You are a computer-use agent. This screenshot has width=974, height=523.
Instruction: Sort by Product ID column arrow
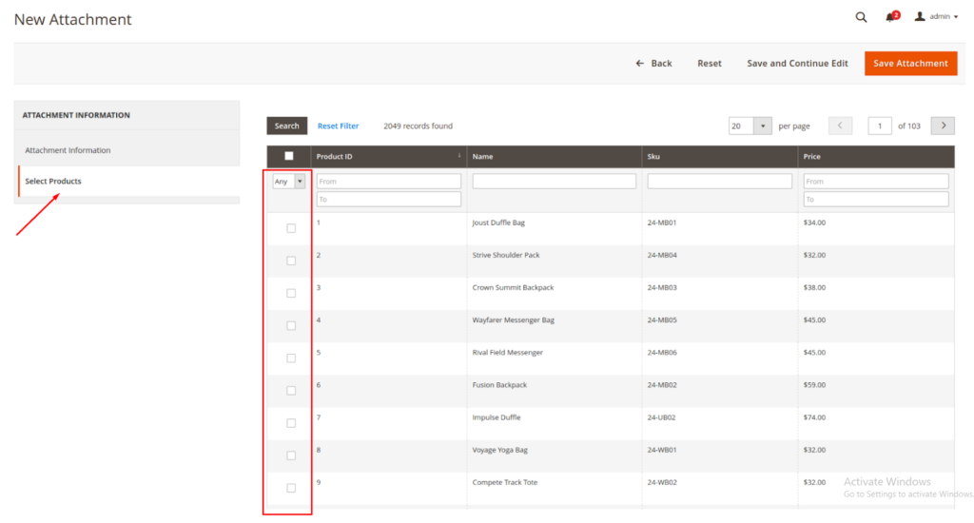click(459, 156)
